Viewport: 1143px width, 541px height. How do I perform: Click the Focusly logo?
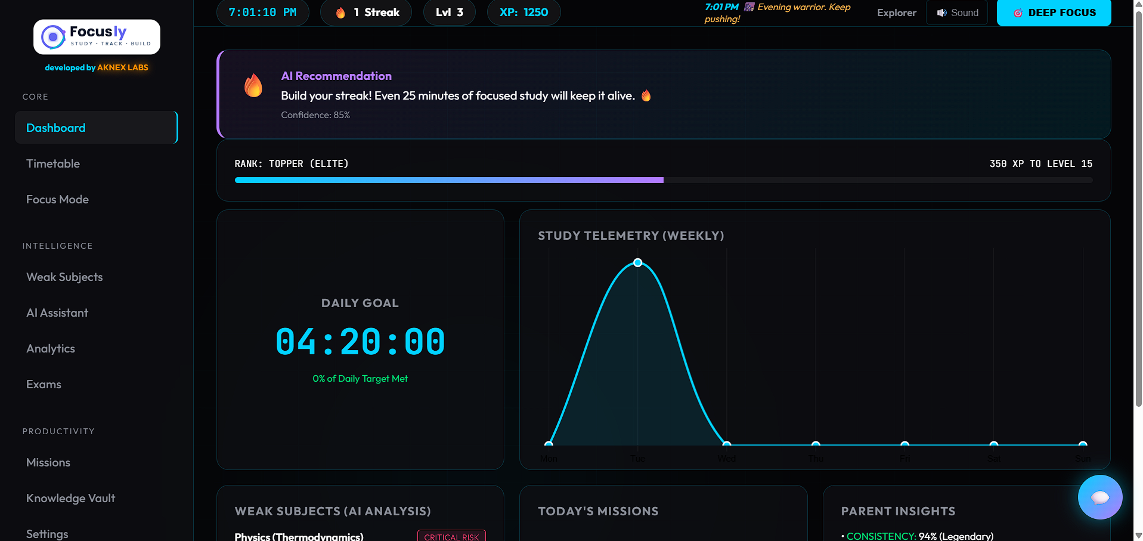(97, 37)
